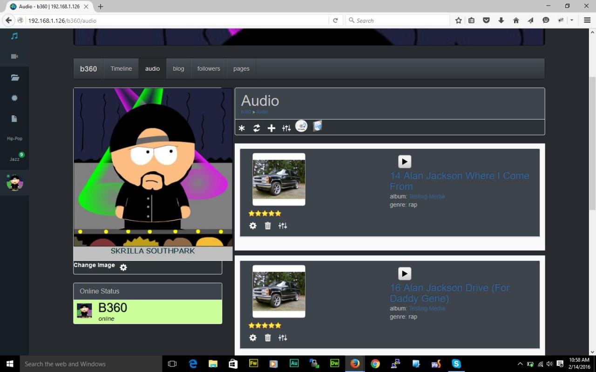596x372 pixels.
Task: Open a new browser tab
Action: (100, 7)
